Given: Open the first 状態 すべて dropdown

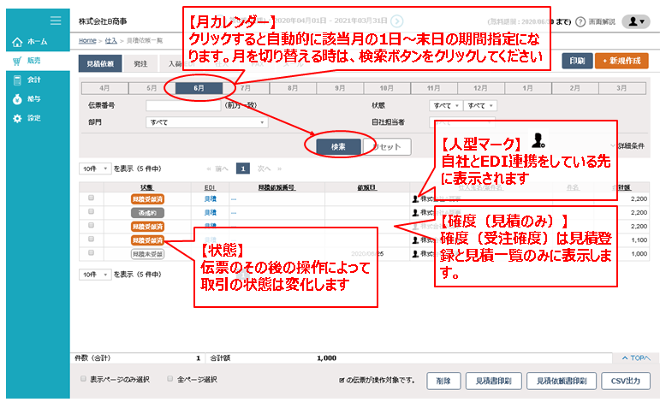Looking at the screenshot, I should [x=444, y=105].
